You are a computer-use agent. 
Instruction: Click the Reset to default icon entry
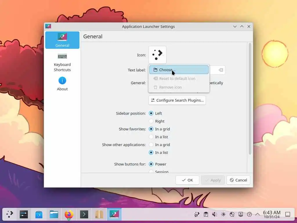[179, 78]
